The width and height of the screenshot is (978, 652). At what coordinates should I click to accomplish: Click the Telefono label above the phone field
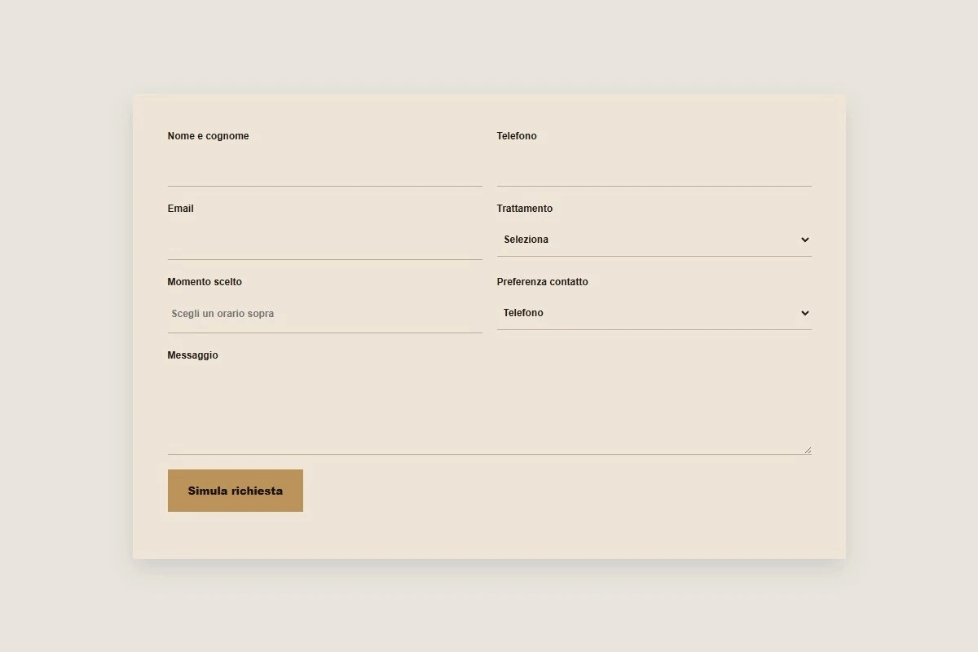pos(517,136)
